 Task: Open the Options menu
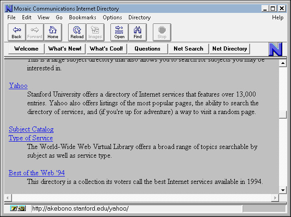click(112, 17)
